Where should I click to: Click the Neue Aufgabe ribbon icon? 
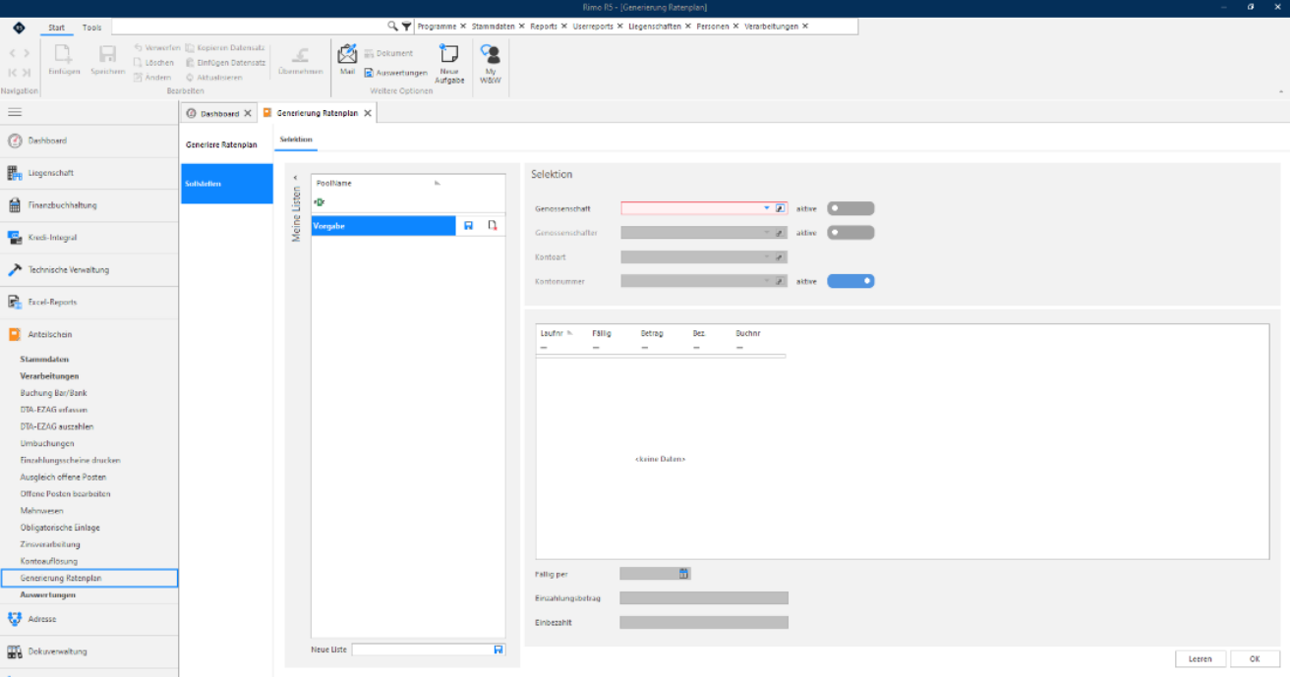point(449,63)
